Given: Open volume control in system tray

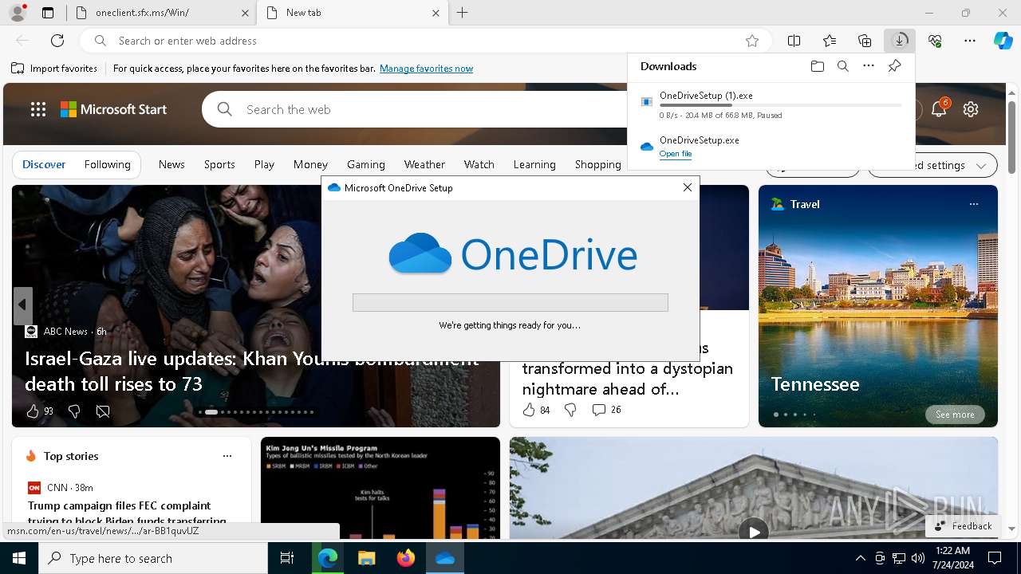Looking at the screenshot, I should (x=917, y=558).
